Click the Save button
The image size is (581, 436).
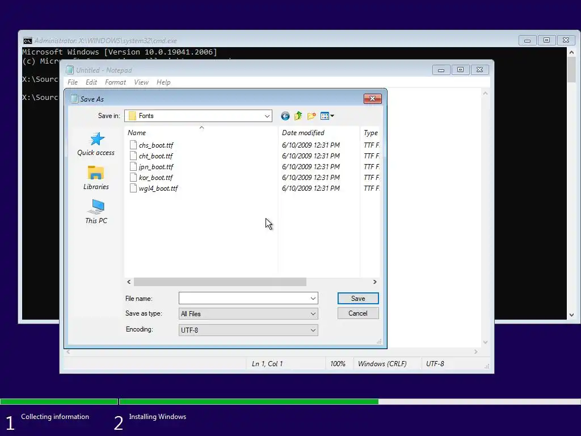pyautogui.click(x=358, y=299)
